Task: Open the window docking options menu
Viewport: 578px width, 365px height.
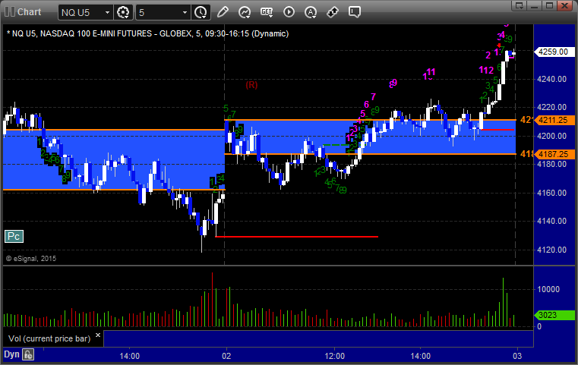Action: tap(520, 5)
